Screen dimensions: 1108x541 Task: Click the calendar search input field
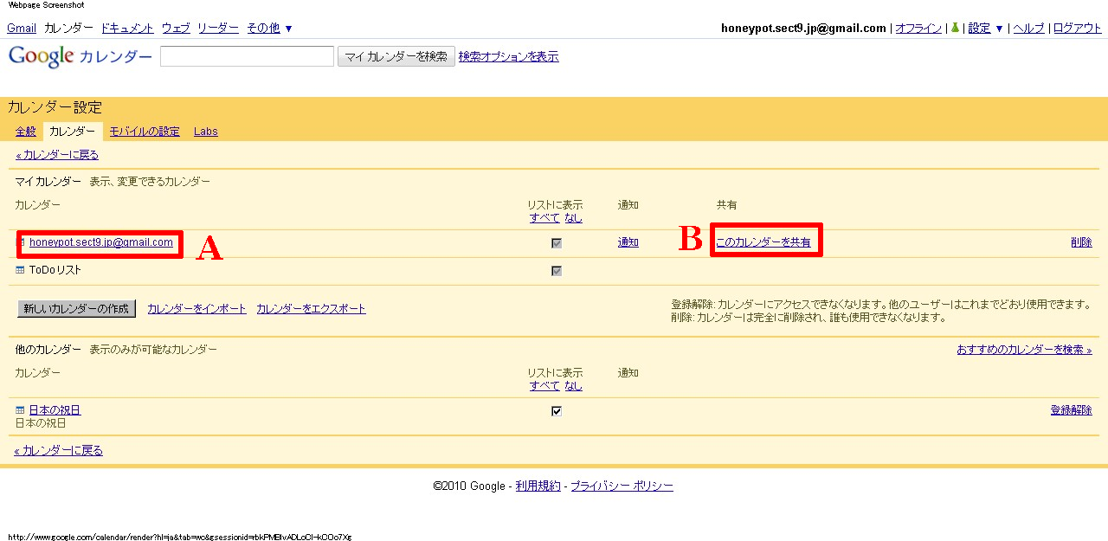tap(247, 56)
